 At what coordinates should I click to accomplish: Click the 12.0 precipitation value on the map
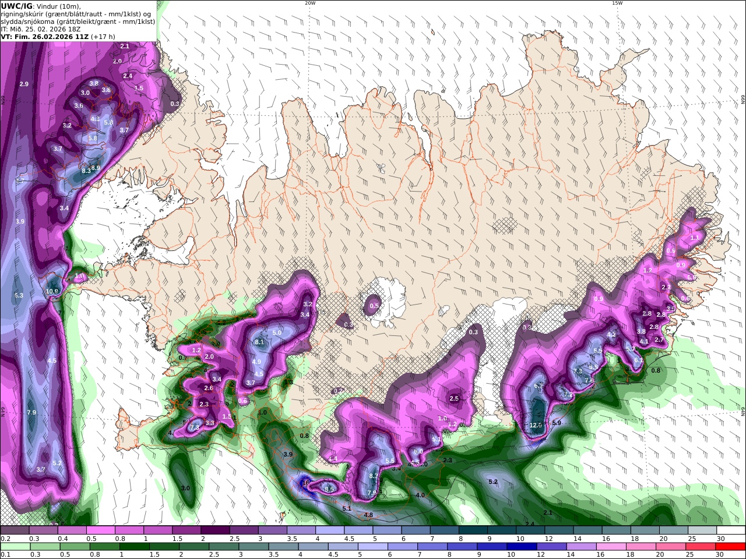pyautogui.click(x=536, y=425)
